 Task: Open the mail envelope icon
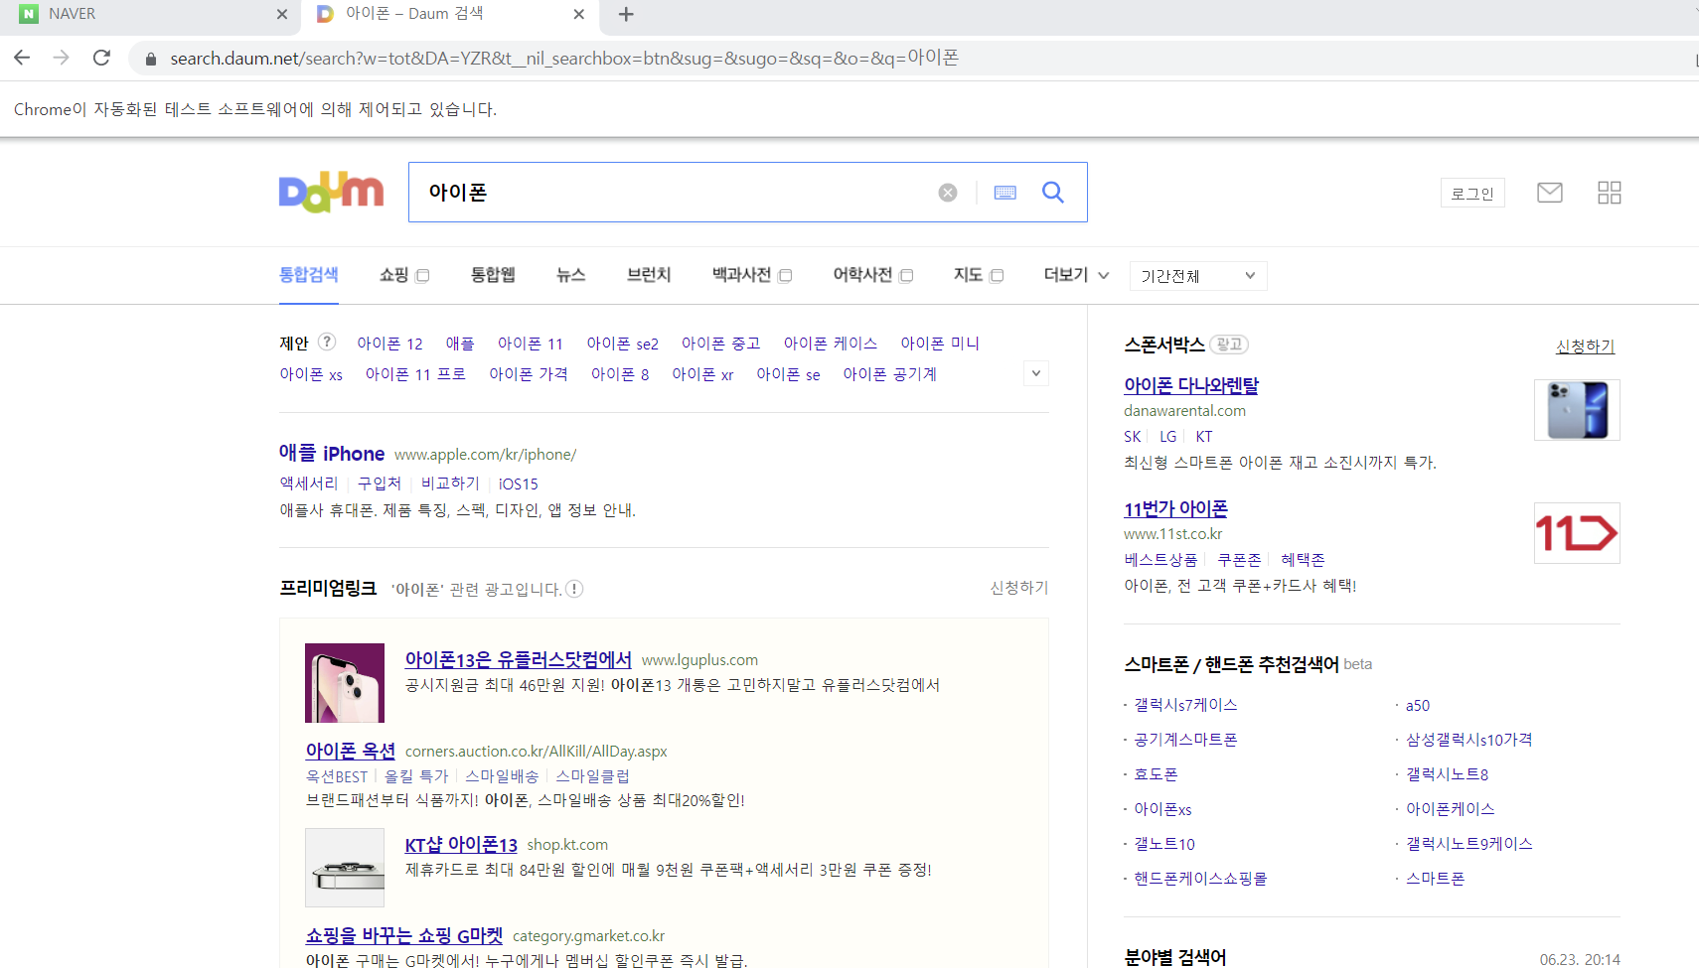tap(1549, 193)
